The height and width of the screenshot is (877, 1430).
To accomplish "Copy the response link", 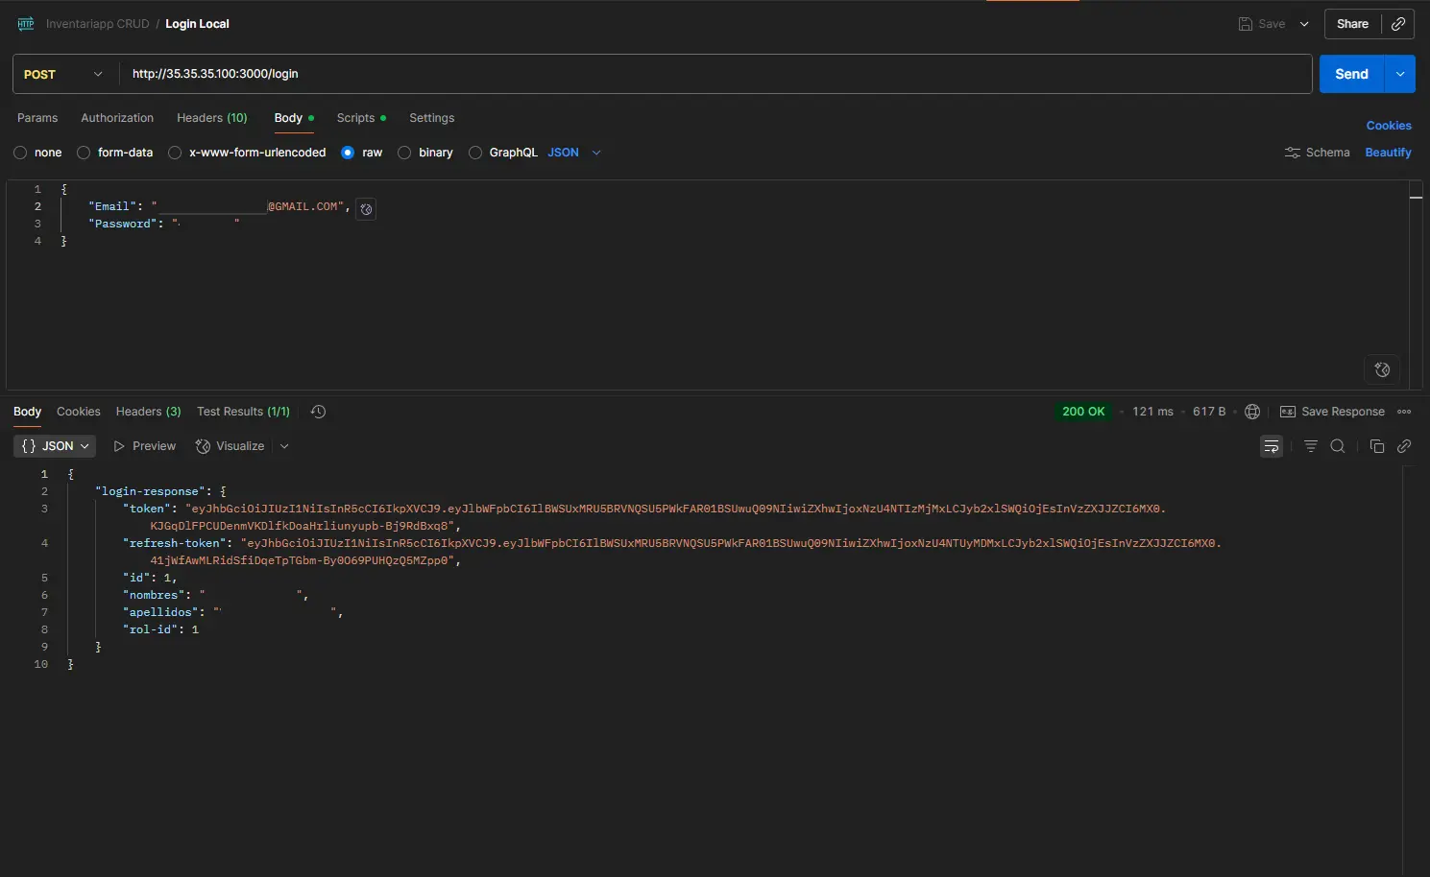I will [x=1405, y=445].
